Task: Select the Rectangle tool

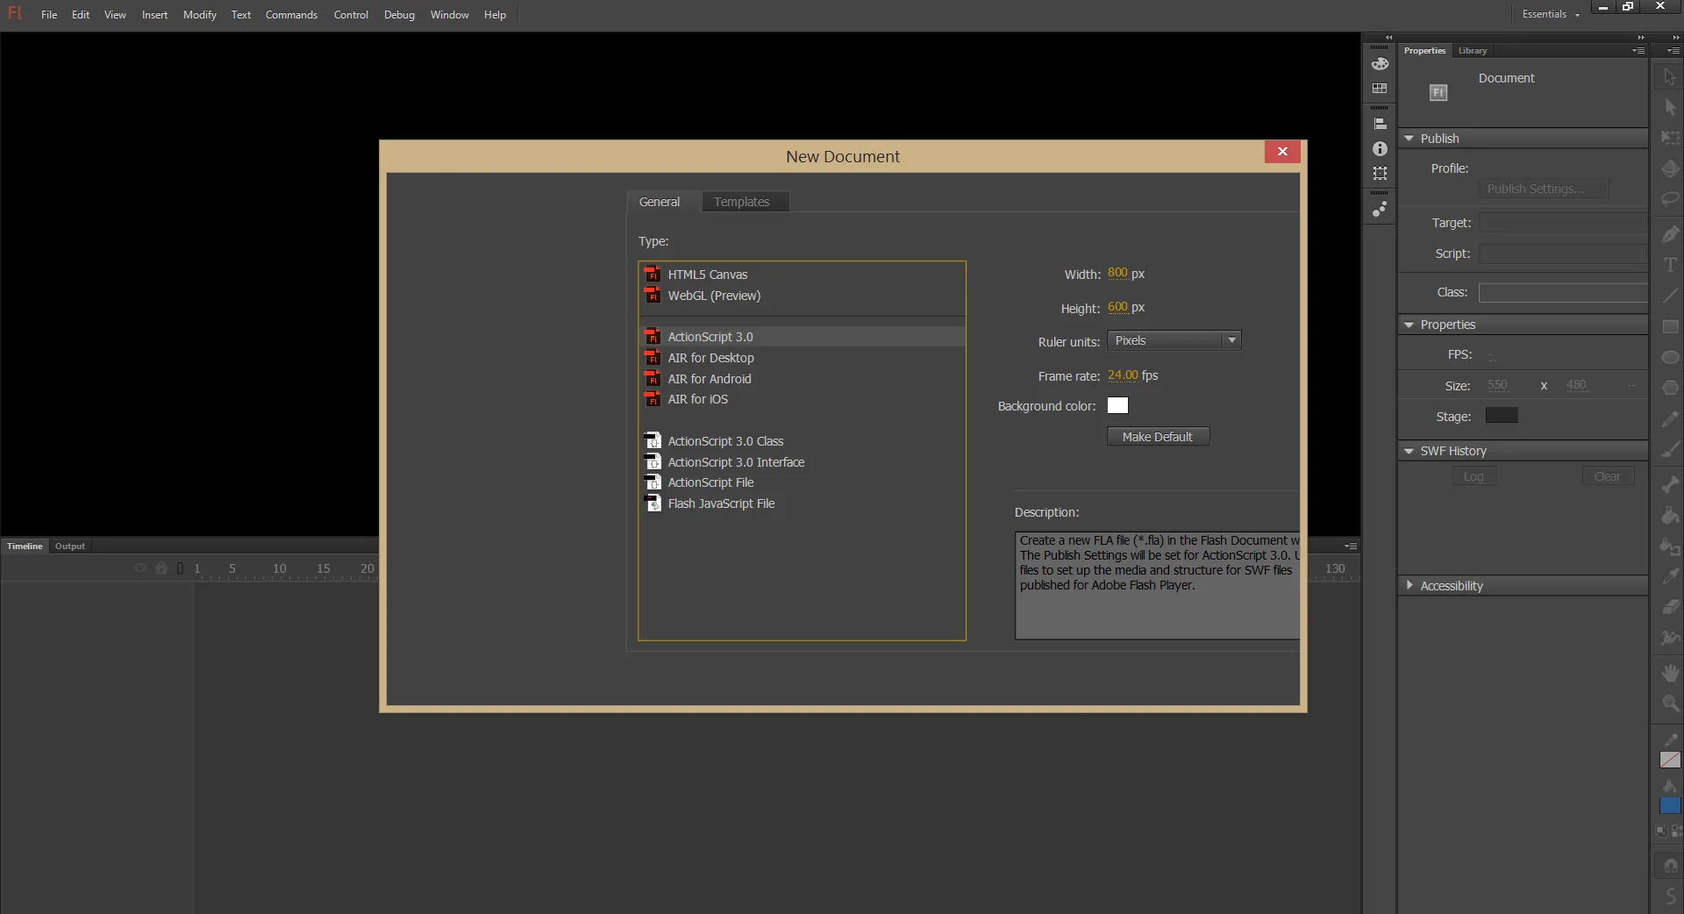Action: [1670, 326]
